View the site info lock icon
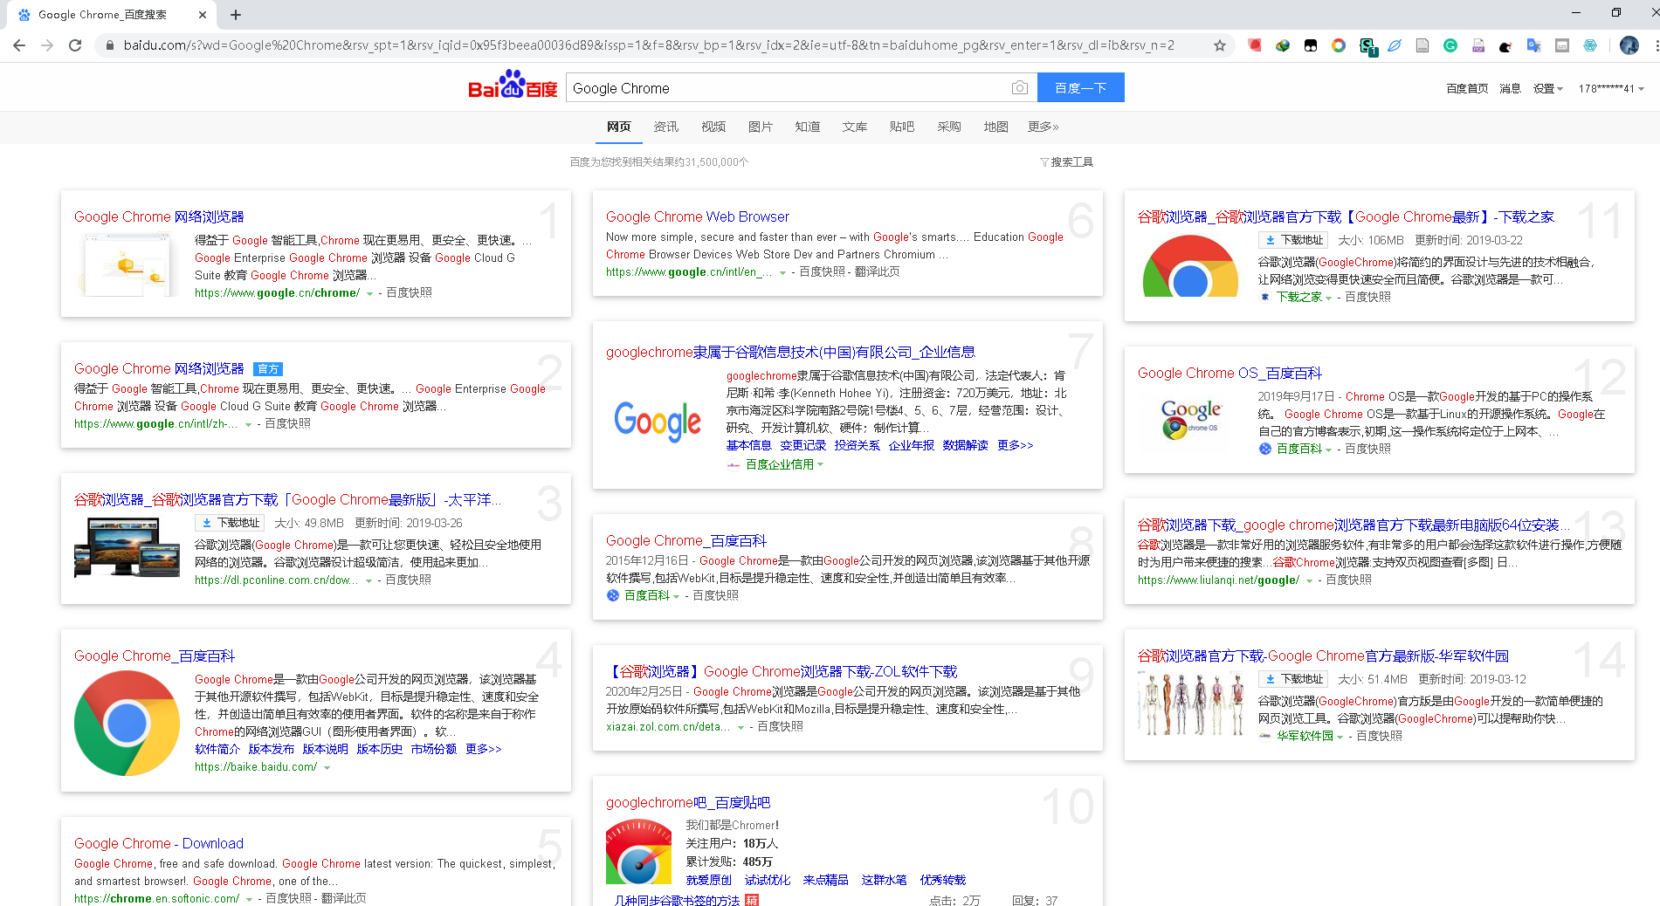This screenshot has width=1660, height=906. pos(109,45)
